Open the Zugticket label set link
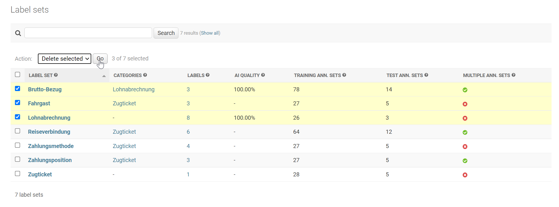 [x=40, y=174]
